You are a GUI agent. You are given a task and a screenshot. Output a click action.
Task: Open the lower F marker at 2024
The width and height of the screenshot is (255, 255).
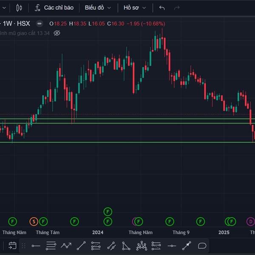tap(108, 221)
